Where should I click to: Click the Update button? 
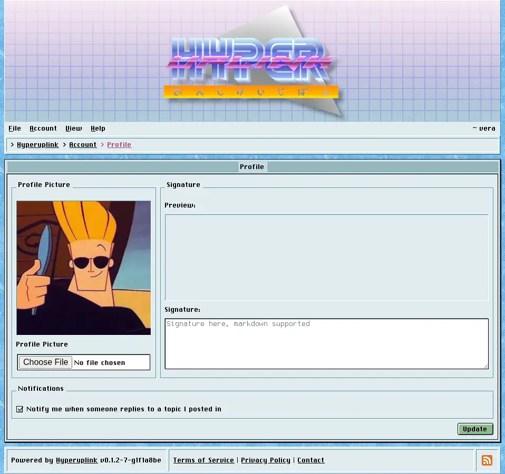[x=475, y=429]
